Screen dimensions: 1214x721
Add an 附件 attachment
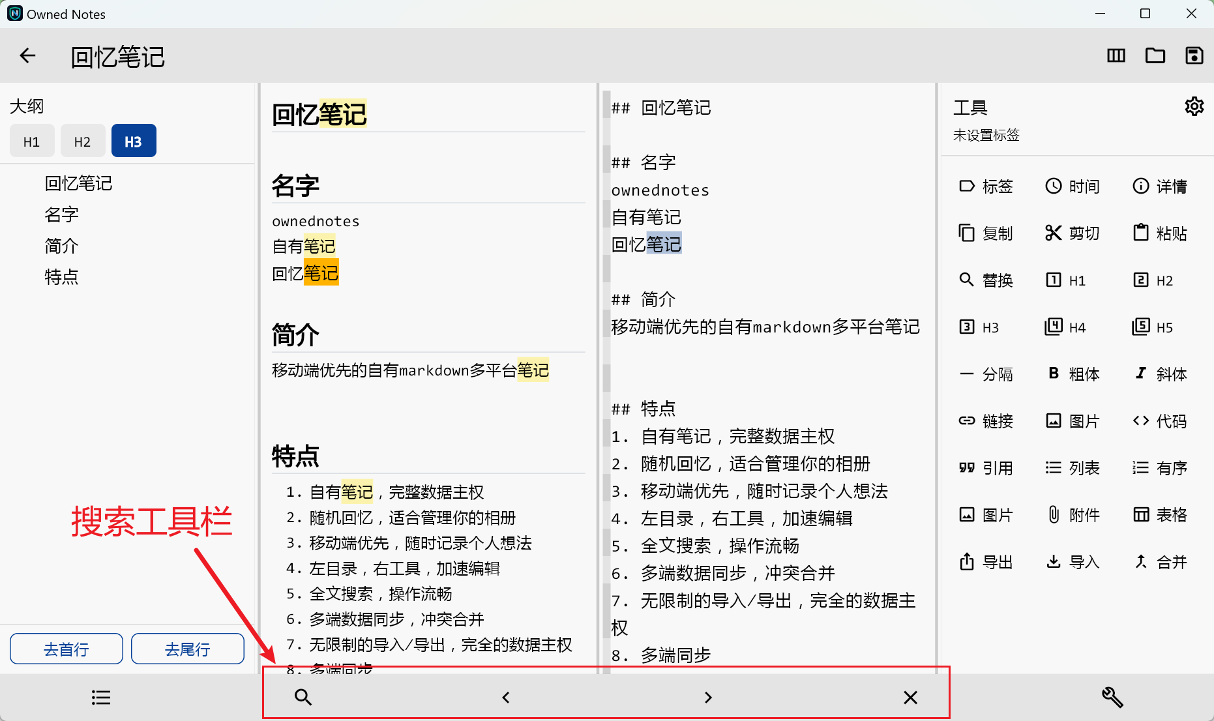click(1073, 515)
